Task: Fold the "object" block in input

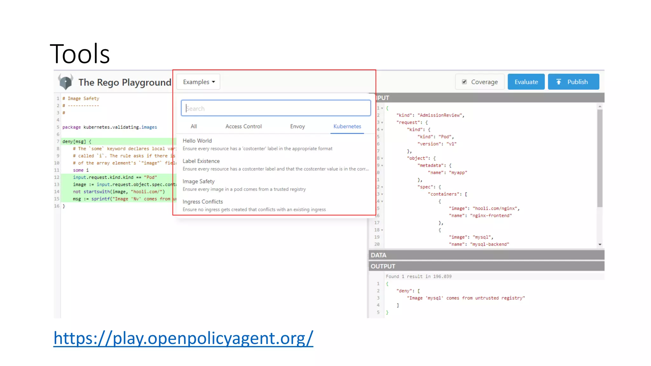Action: tap(382, 159)
